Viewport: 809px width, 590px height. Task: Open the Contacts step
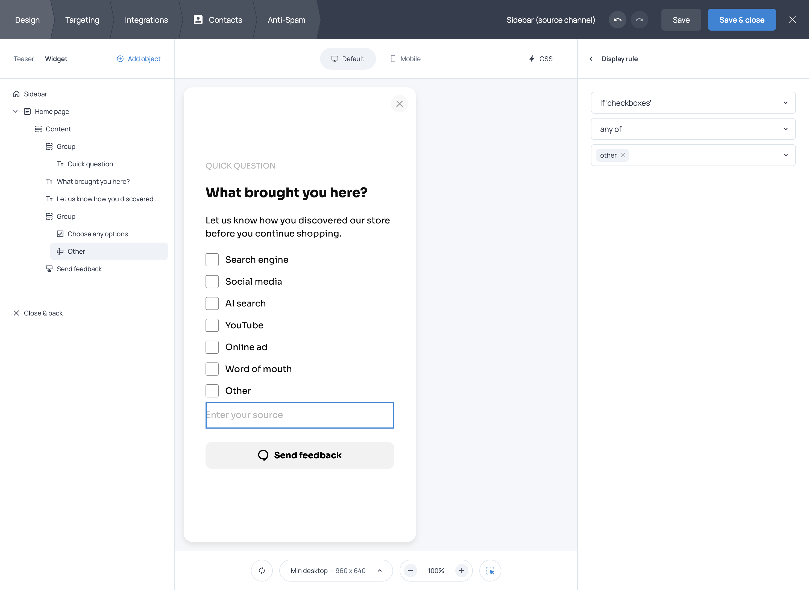coord(218,20)
